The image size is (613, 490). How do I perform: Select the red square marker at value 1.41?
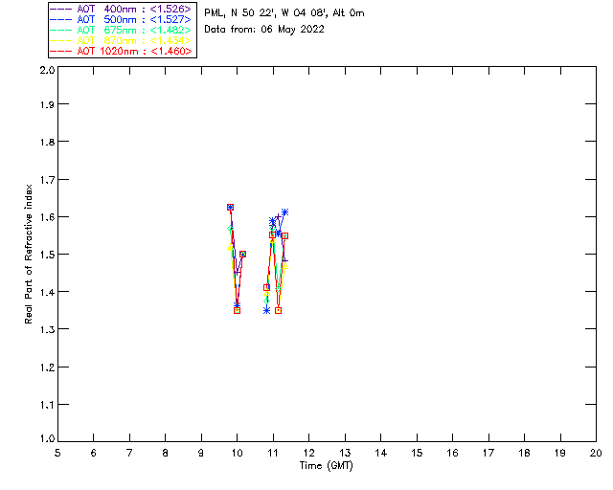pos(266,287)
